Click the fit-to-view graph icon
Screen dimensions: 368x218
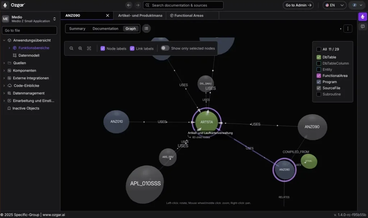(89, 49)
